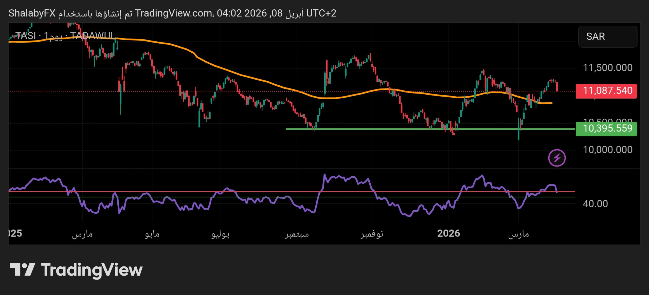Click the سبتمبر month label on time axis
Screen dimensions: 649x295
click(x=296, y=234)
